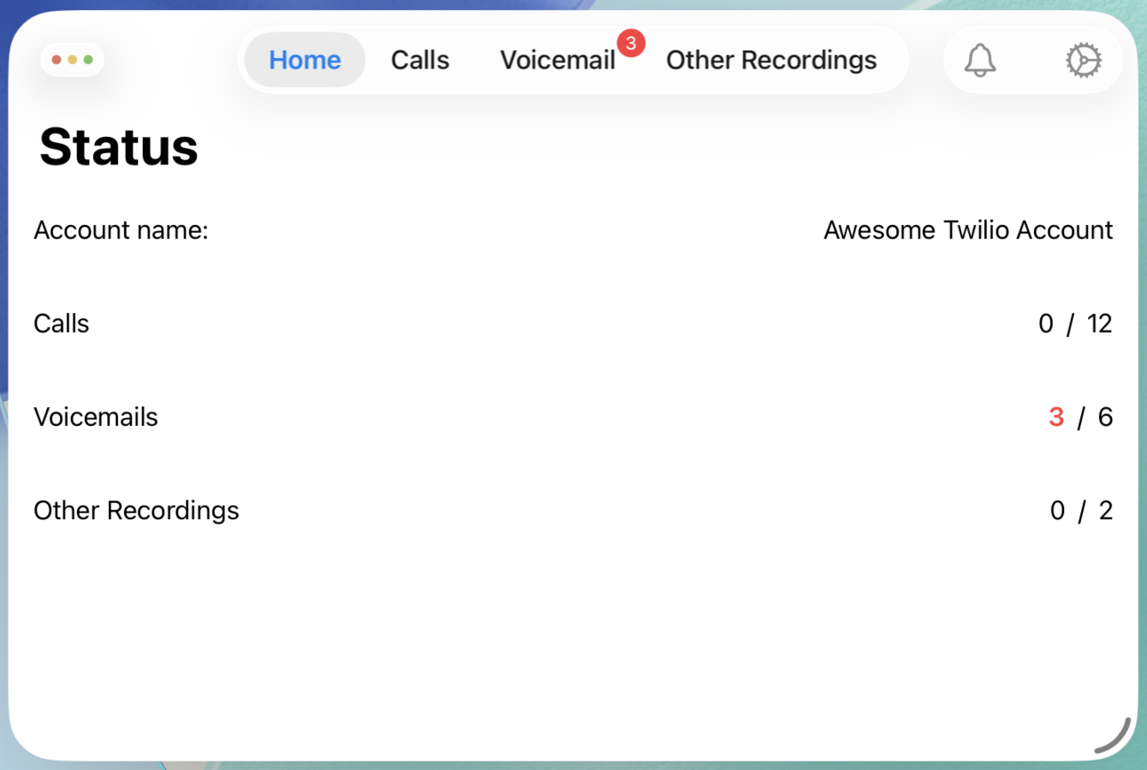Switch to the Calls tab
The image size is (1147, 770).
(x=419, y=60)
